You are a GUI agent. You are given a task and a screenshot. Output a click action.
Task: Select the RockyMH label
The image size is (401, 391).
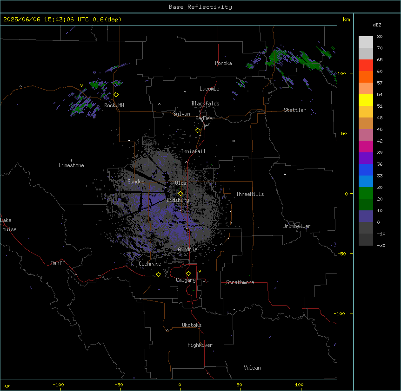[114, 106]
